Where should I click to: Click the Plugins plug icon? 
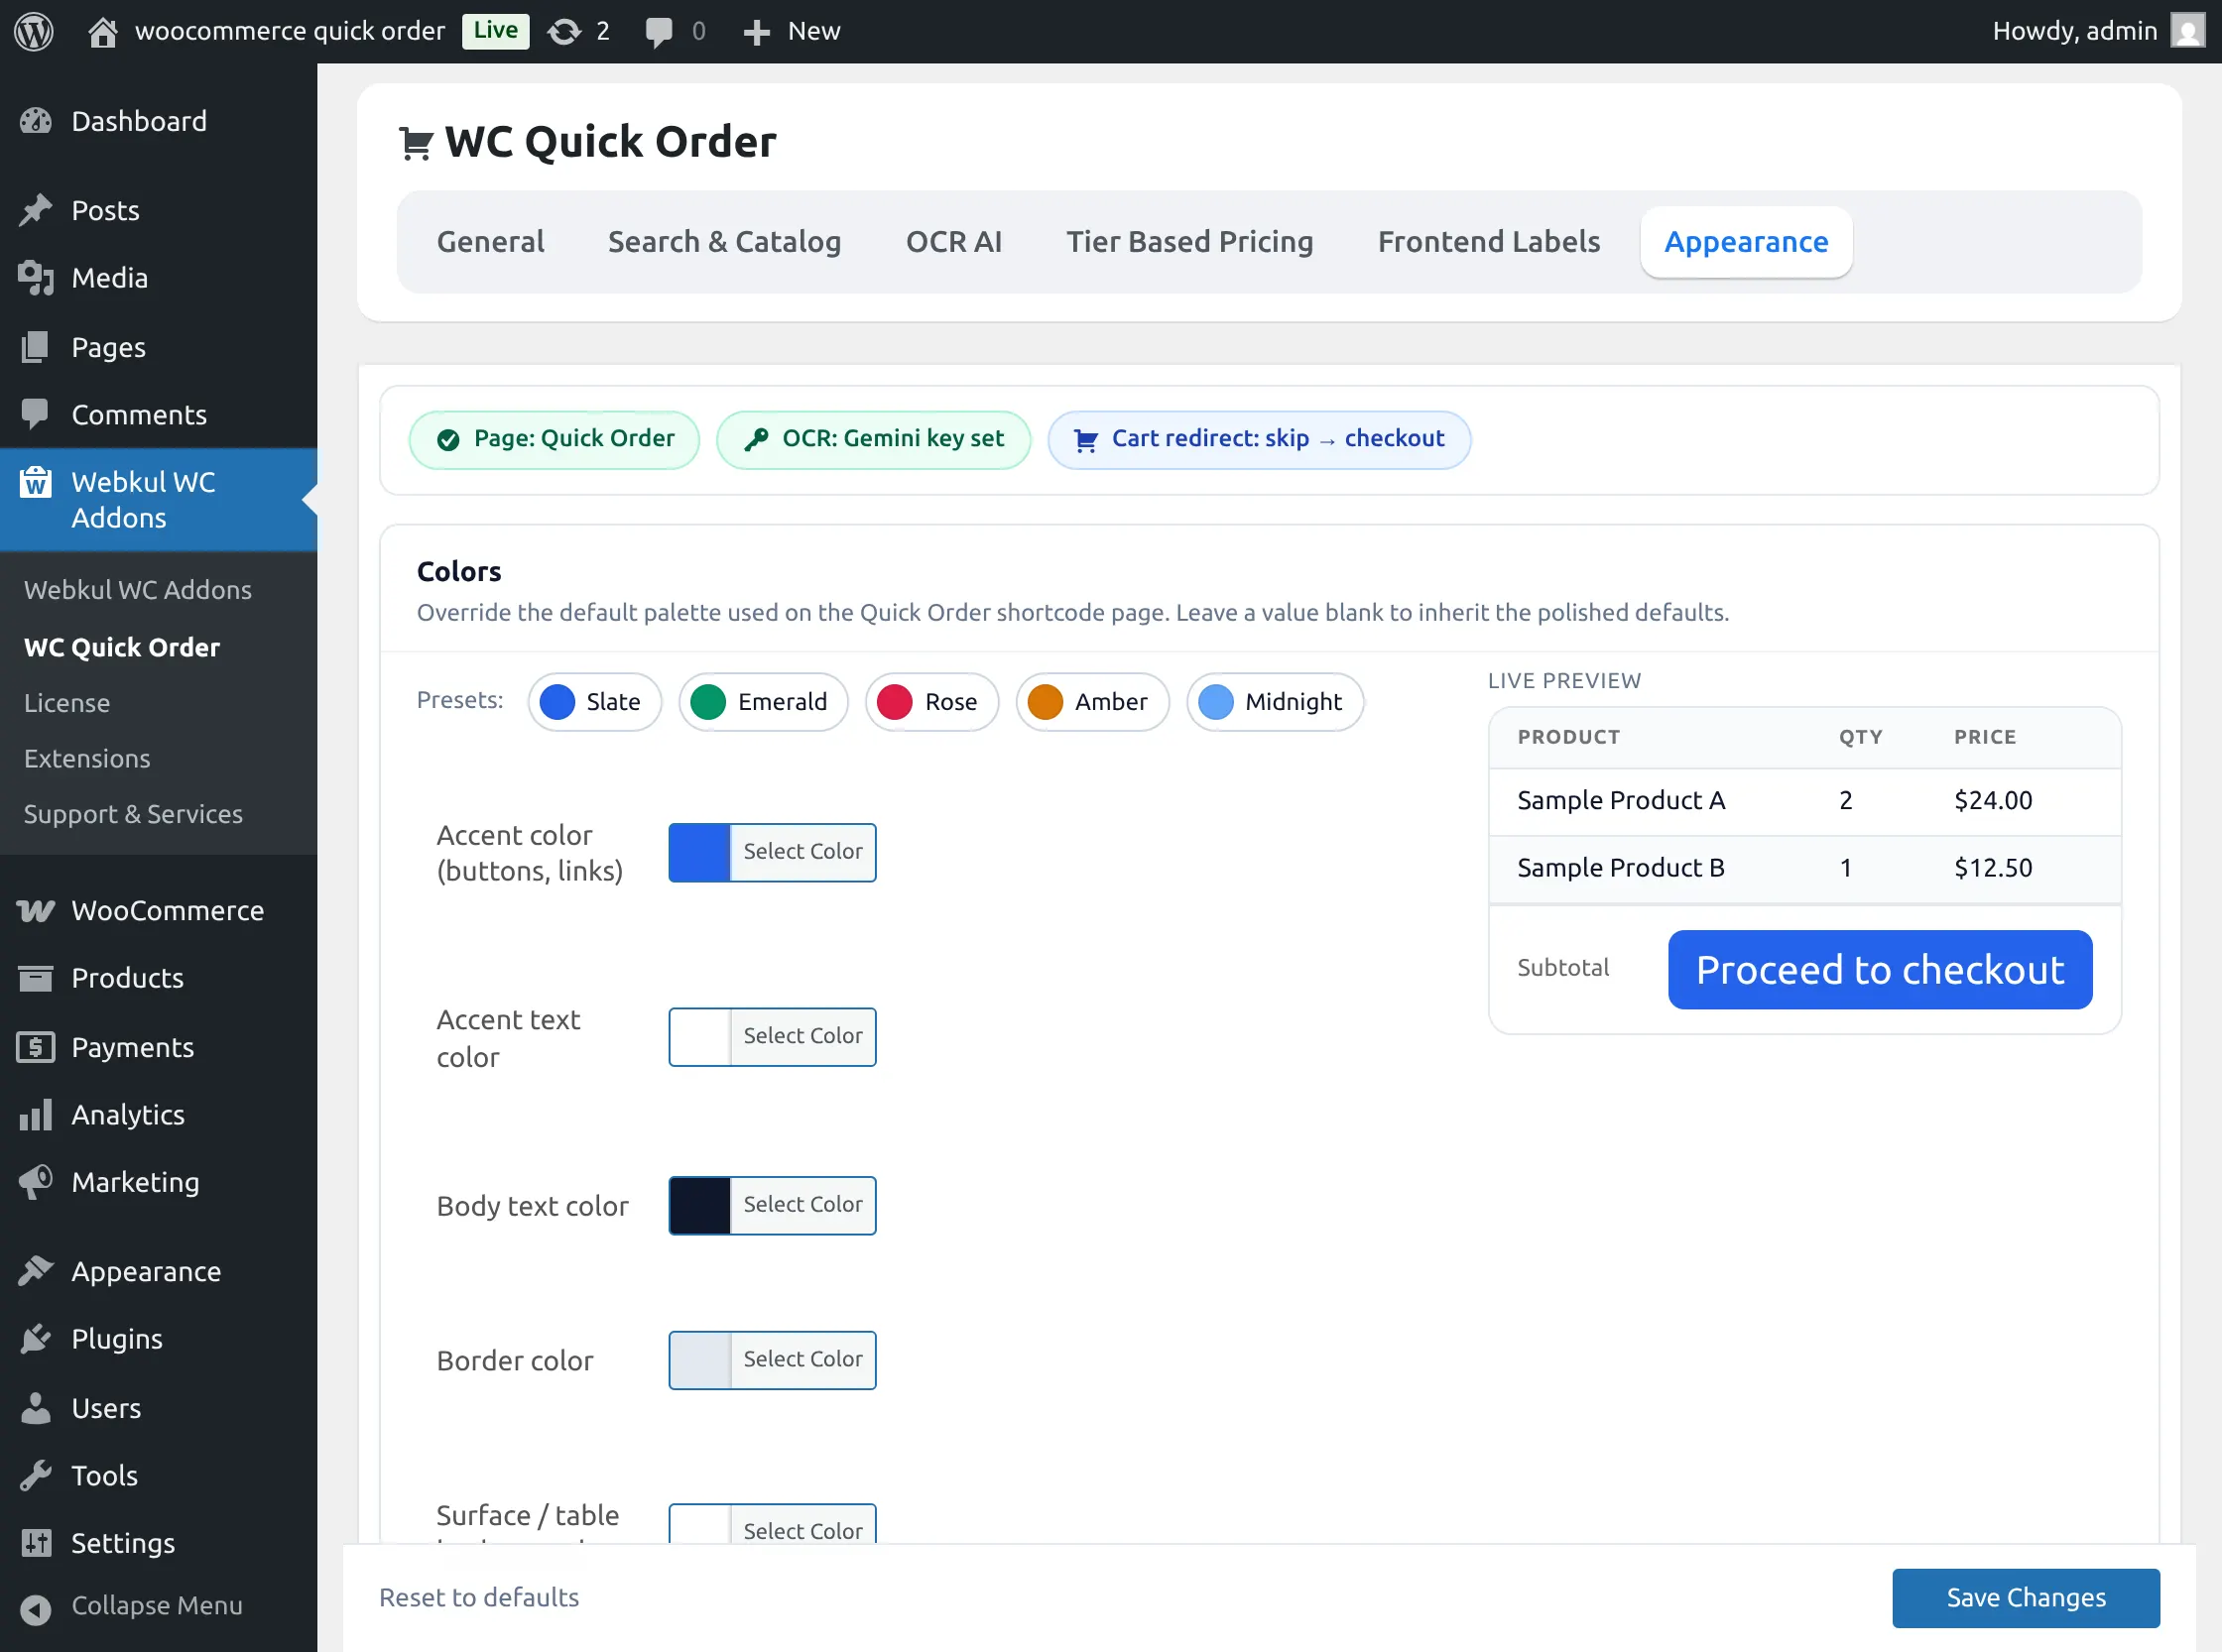coord(36,1338)
